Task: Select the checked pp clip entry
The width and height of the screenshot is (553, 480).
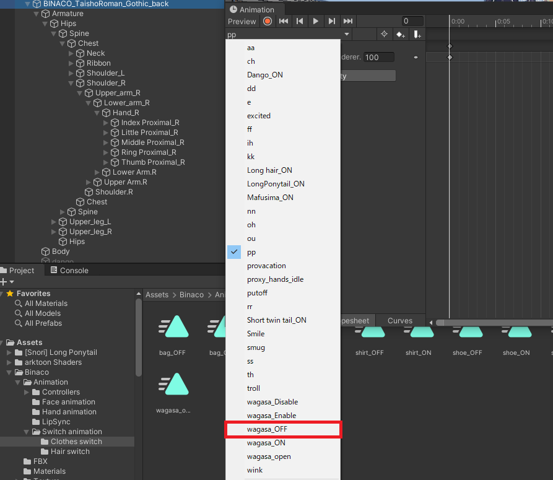Action: pos(283,252)
